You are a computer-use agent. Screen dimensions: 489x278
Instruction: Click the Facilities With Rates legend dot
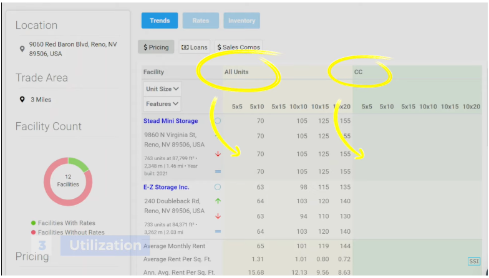[34, 223]
